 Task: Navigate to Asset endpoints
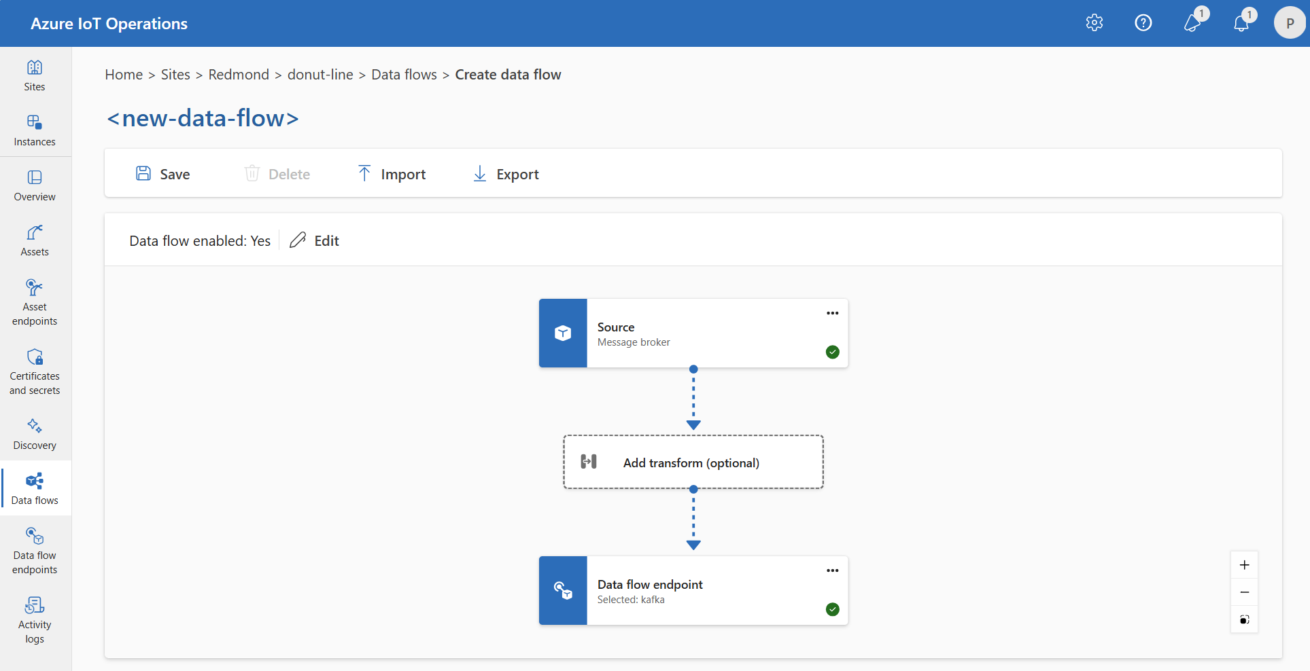(x=35, y=301)
